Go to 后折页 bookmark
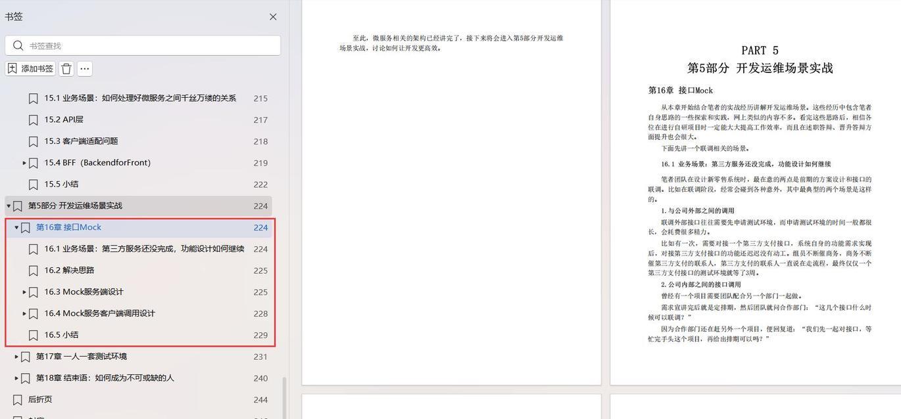901x419 pixels. point(40,399)
